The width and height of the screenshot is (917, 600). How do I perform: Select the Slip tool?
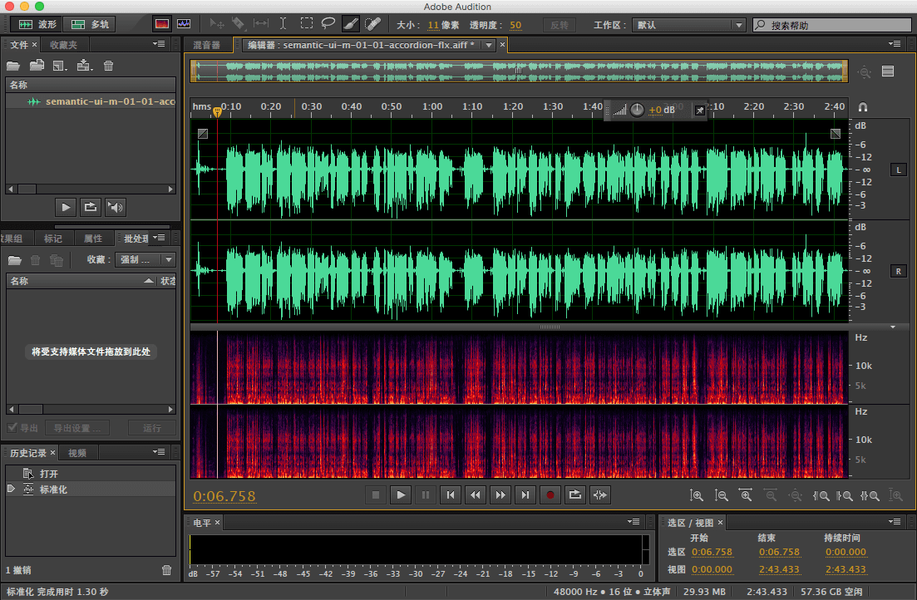261,24
